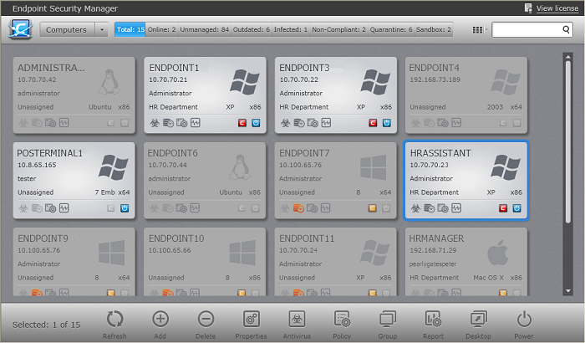Select the ENDPOINT11 computer card
Image resolution: width=585 pixels, height=343 pixels.
coord(335,262)
